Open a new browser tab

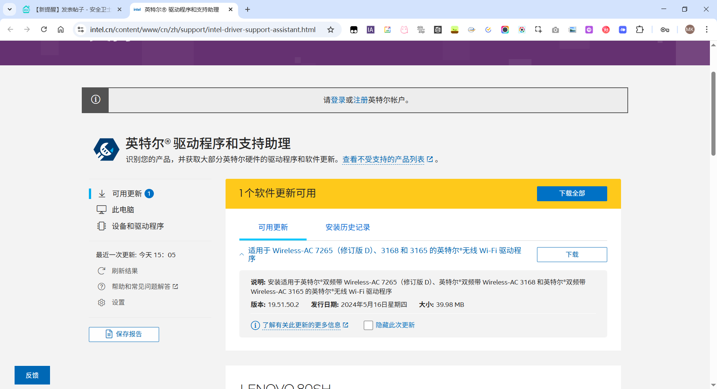click(248, 10)
